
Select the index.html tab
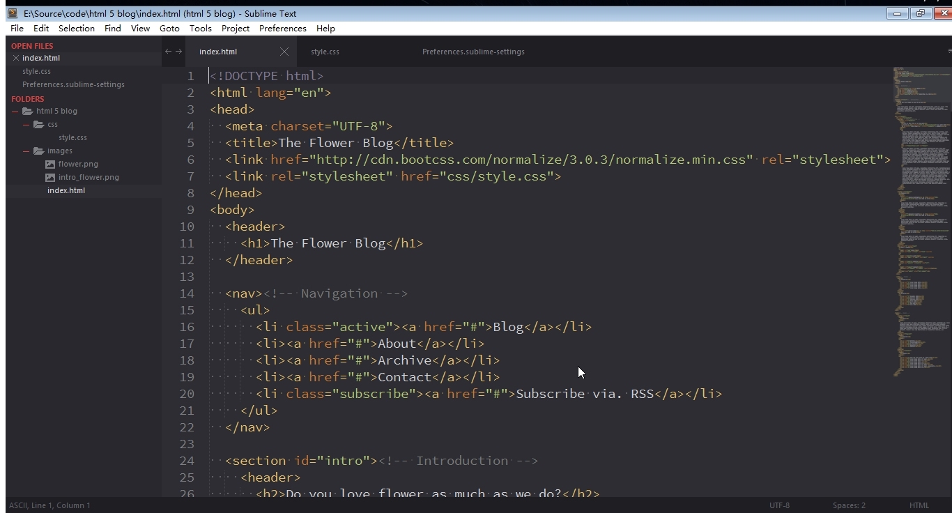point(218,52)
